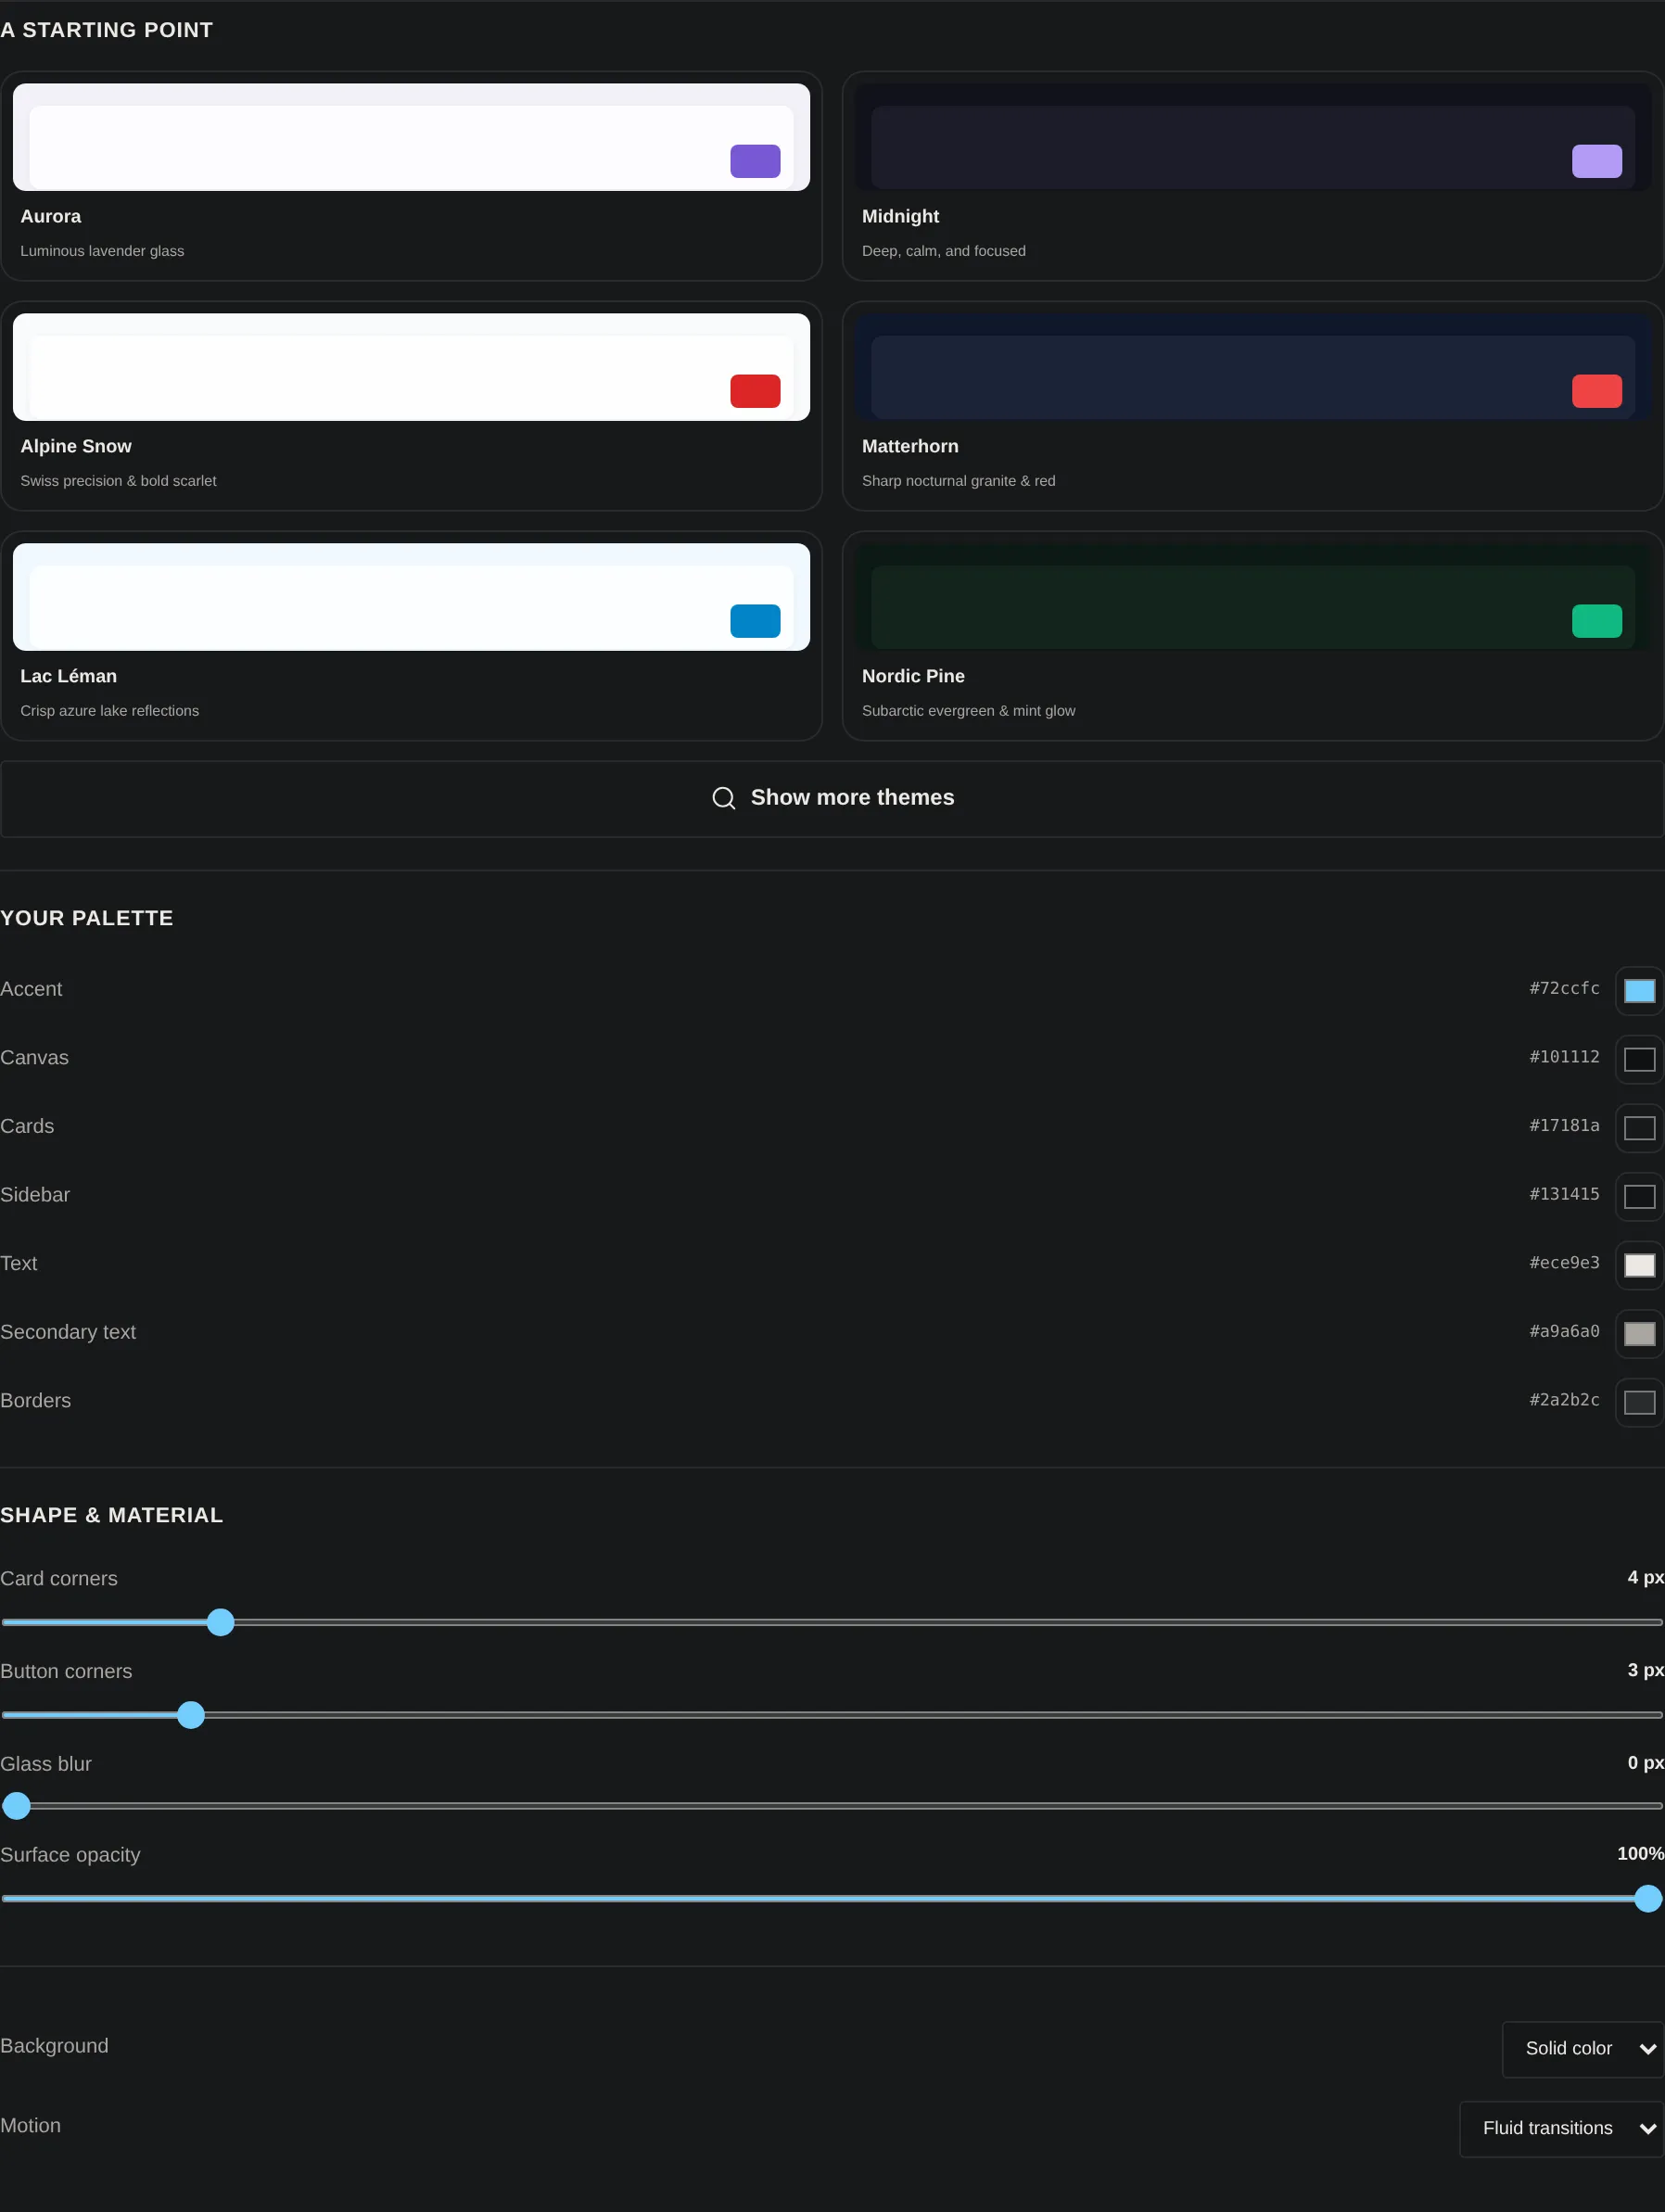Viewport: 1665px width, 2212px height.
Task: Click the Surface opacity 100% value
Action: (1640, 1854)
